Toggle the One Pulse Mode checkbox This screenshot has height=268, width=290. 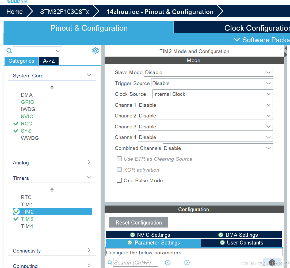tap(119, 180)
